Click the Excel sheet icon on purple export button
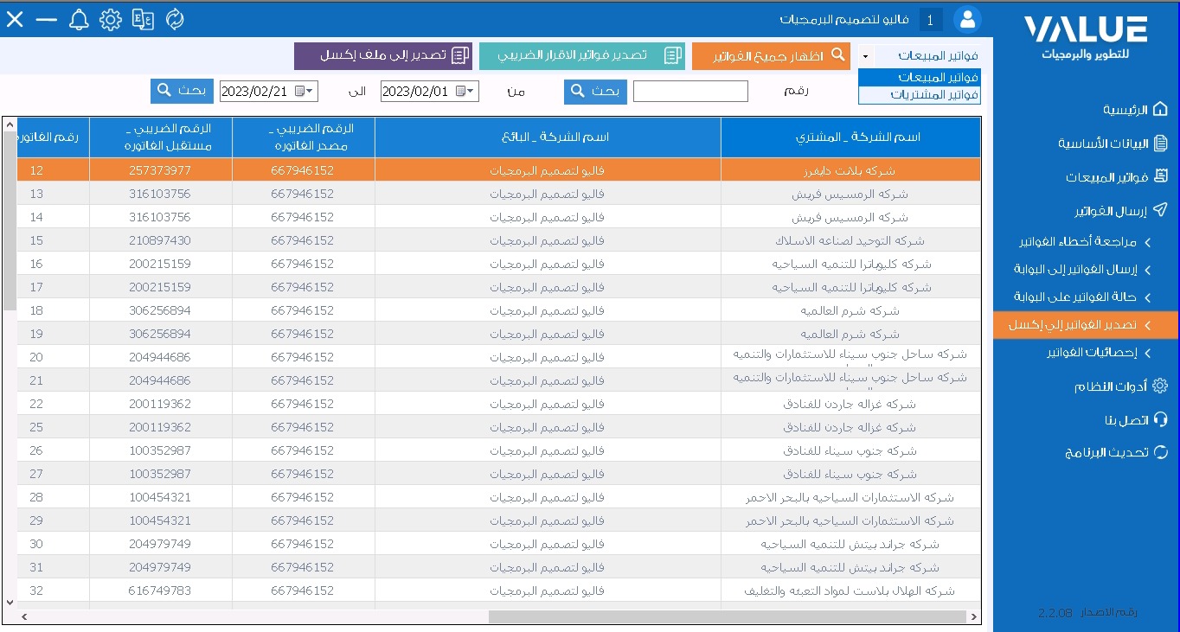The width and height of the screenshot is (1180, 632). 460,55
